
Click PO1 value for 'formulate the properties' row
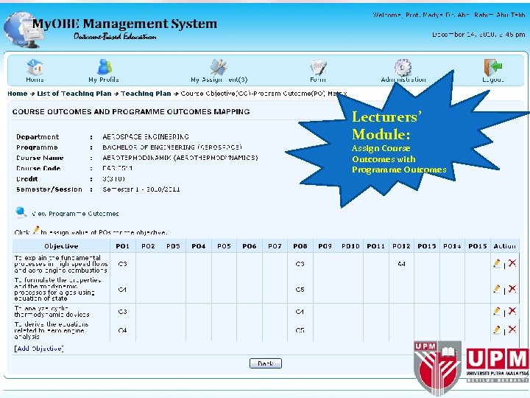(122, 290)
